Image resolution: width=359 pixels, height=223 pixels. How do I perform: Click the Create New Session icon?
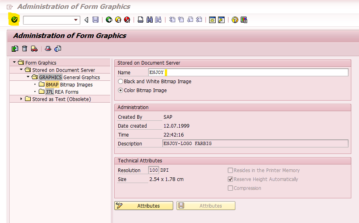coord(212,20)
